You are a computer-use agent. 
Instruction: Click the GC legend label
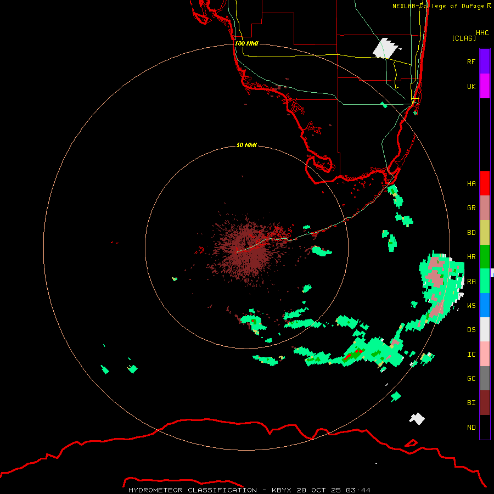(x=471, y=379)
